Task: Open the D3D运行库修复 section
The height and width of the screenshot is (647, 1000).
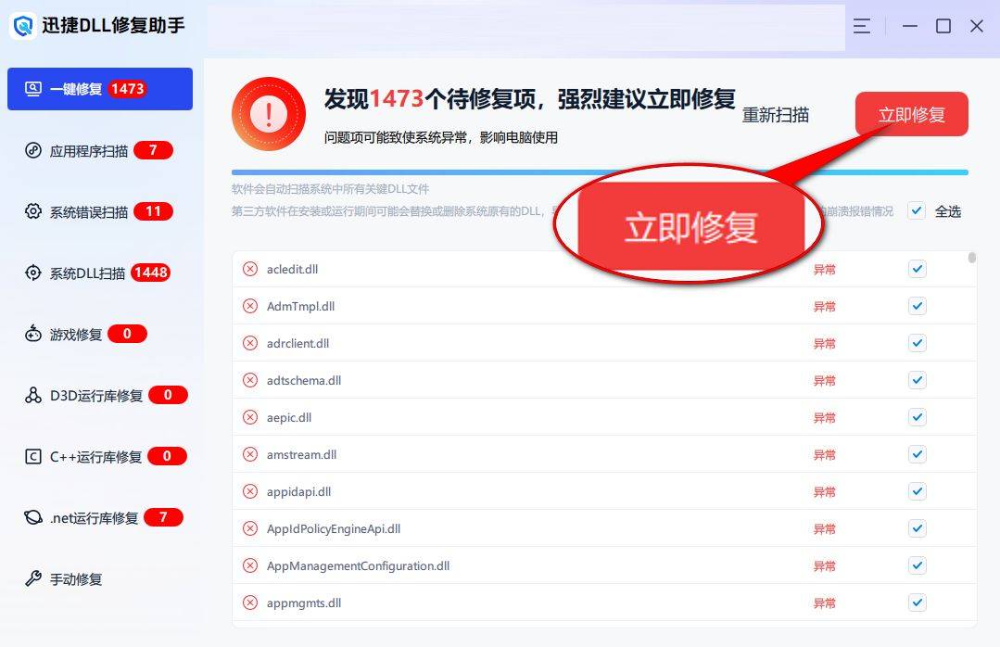Action: [100, 395]
